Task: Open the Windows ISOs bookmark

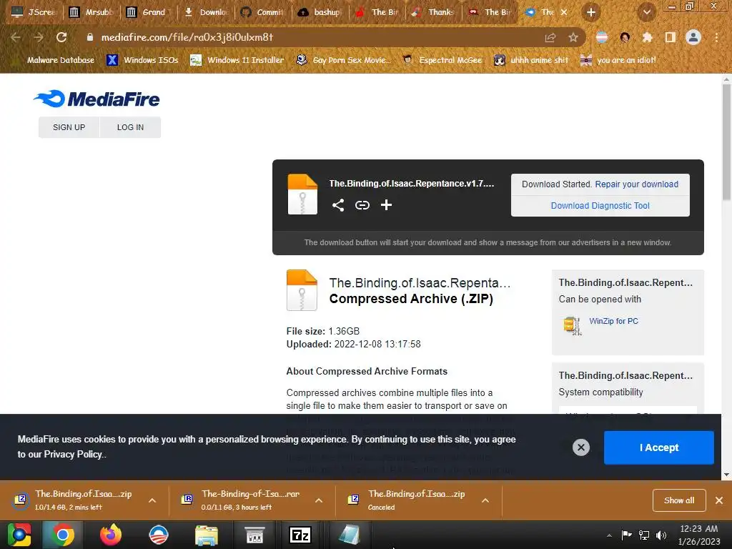Action: [x=142, y=60]
